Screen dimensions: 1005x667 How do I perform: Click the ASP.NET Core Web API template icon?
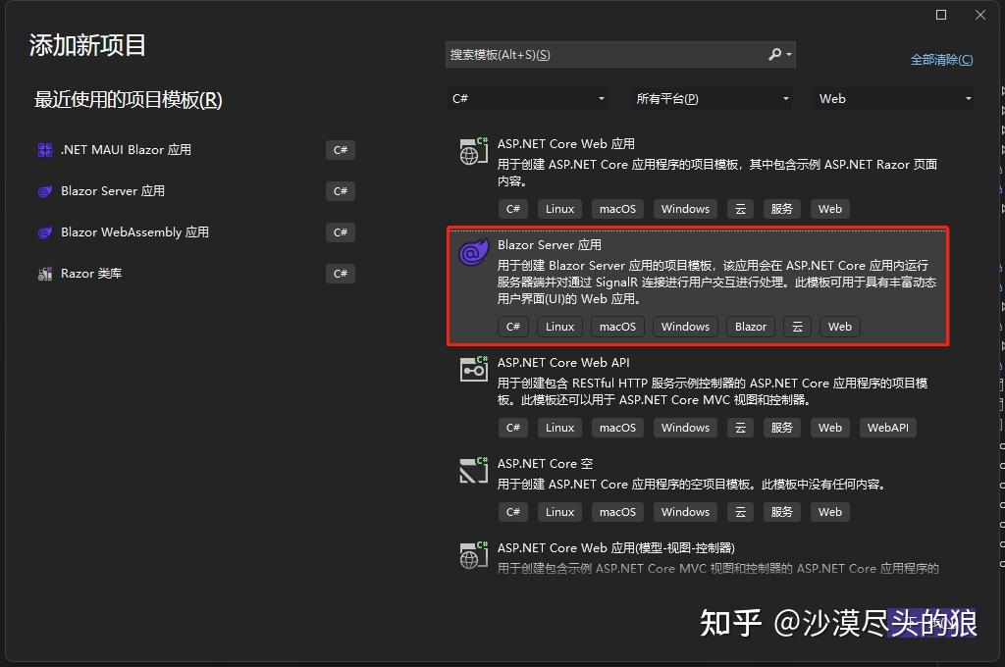[473, 369]
